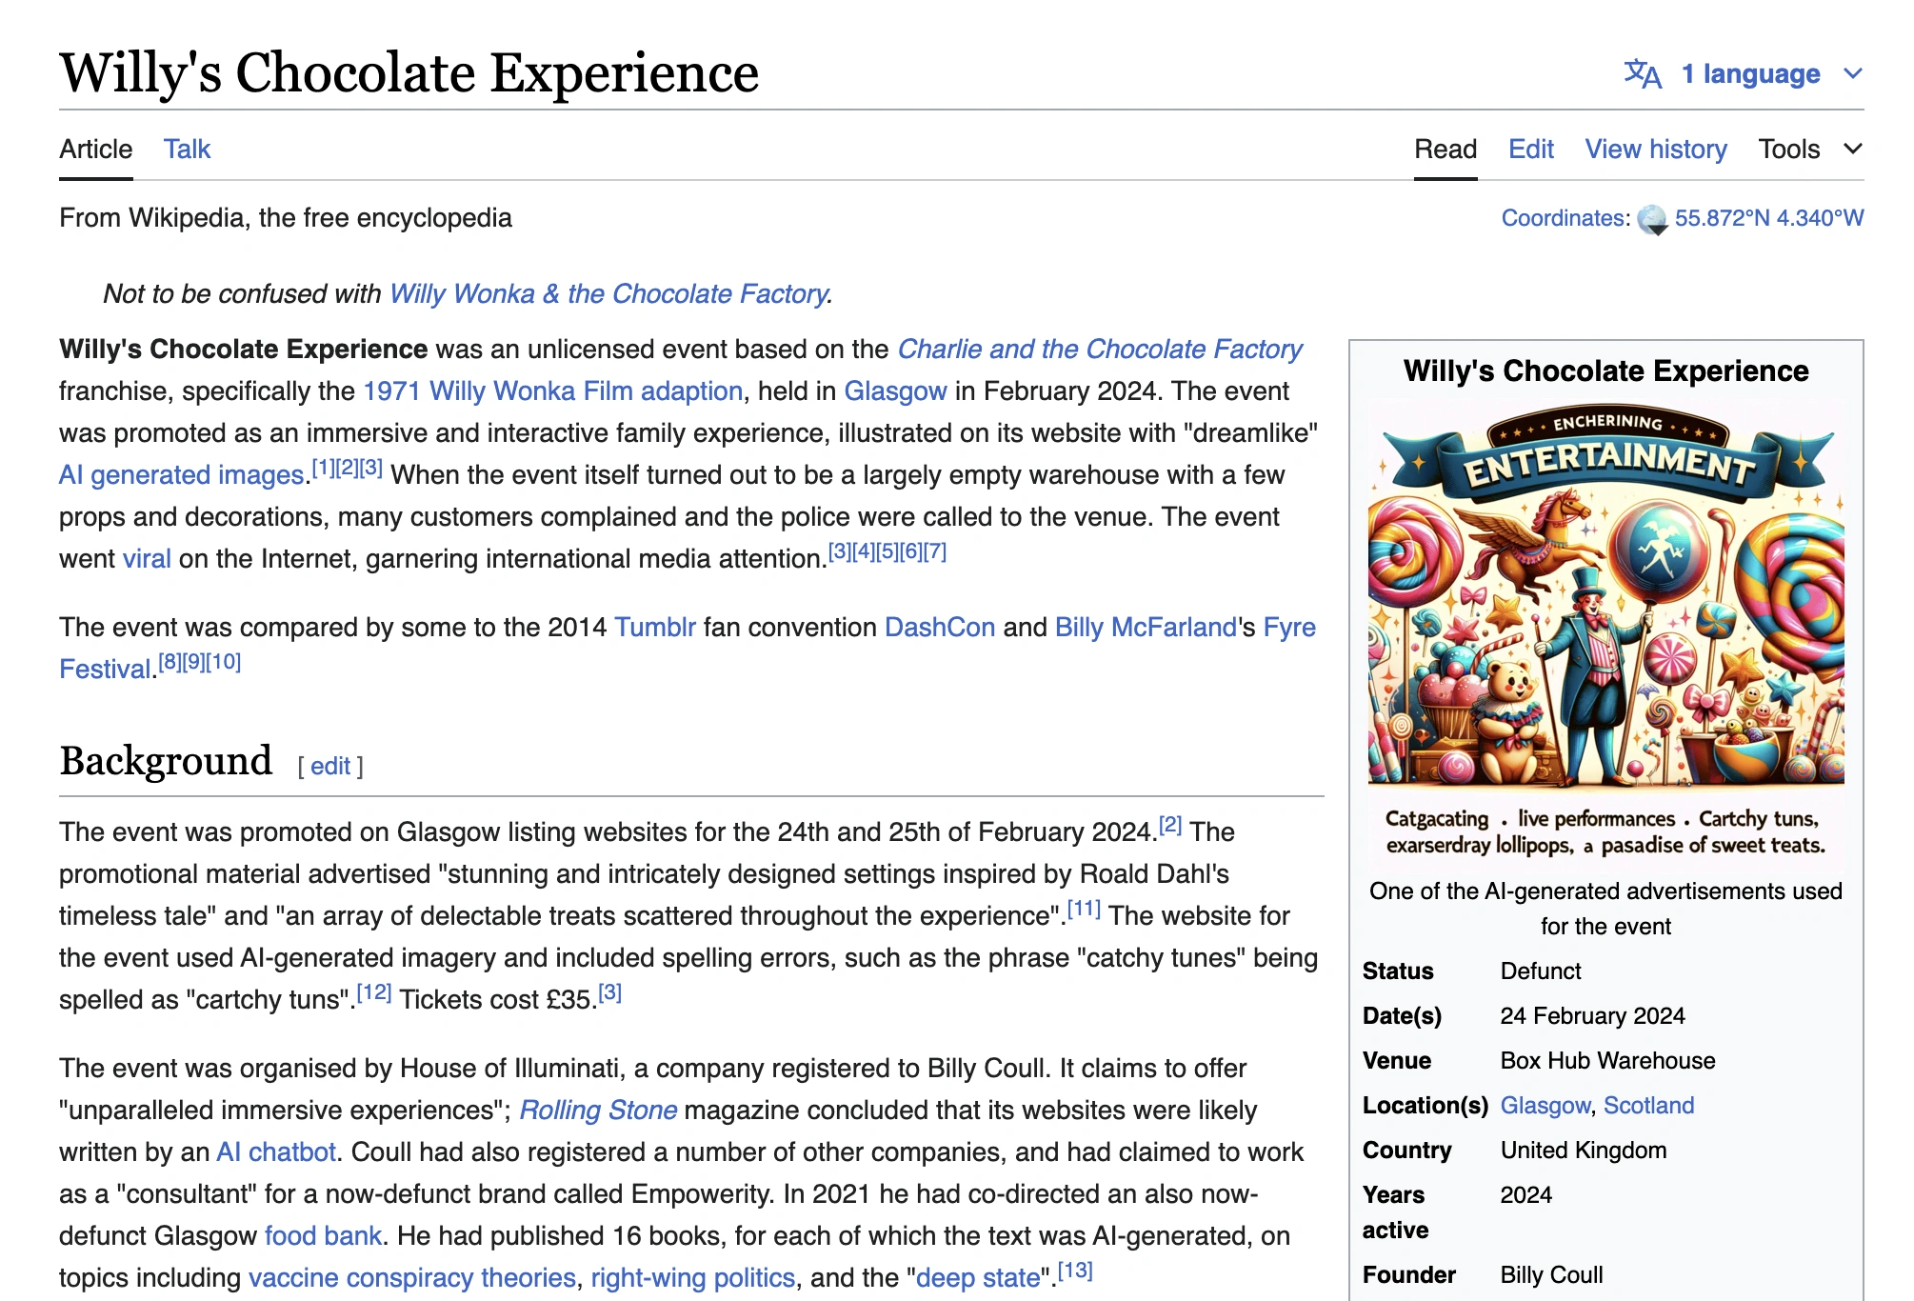Jump to citation [7] after media attention

click(x=935, y=551)
